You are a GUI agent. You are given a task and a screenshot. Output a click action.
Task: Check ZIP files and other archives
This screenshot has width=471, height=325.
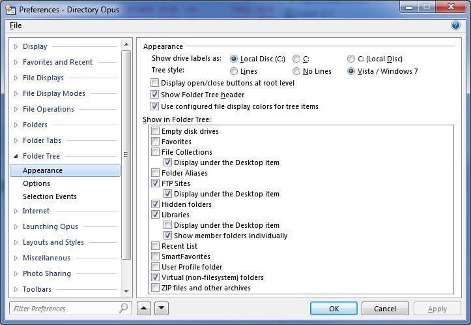pyautogui.click(x=155, y=288)
